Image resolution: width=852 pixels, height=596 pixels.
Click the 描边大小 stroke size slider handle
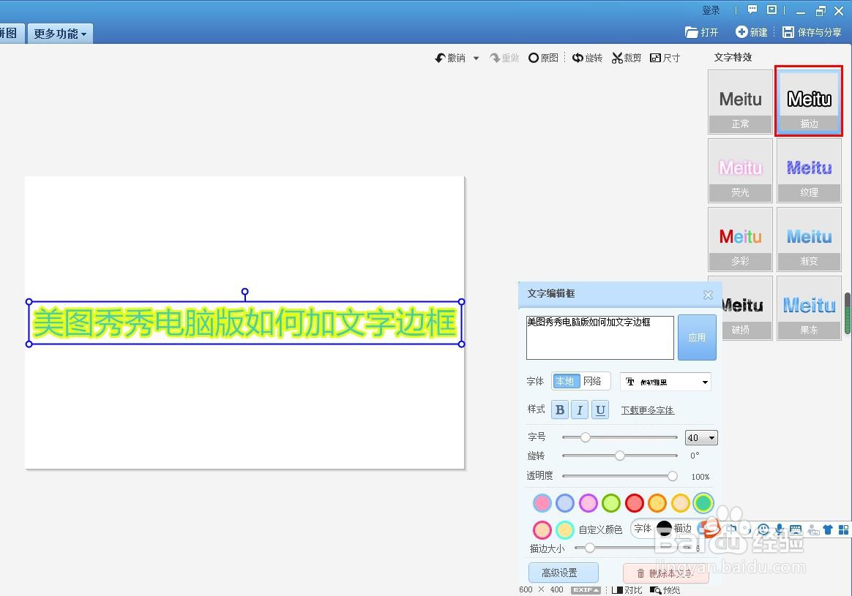(589, 548)
